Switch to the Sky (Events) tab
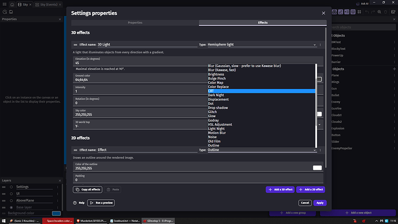 click(x=48, y=5)
